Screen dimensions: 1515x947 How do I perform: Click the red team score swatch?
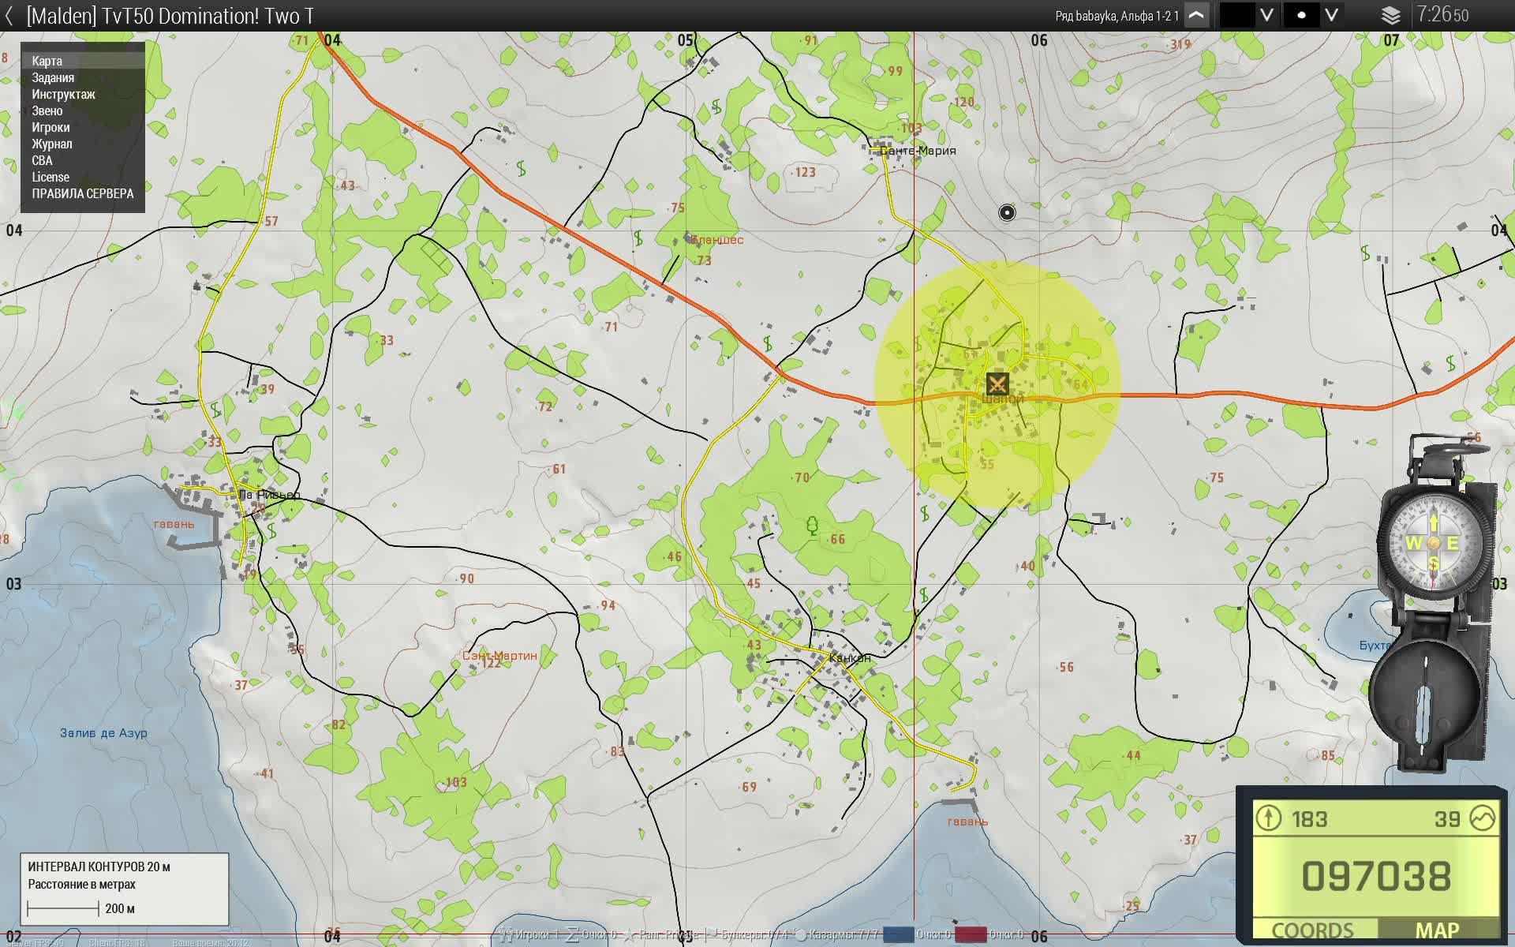[971, 934]
